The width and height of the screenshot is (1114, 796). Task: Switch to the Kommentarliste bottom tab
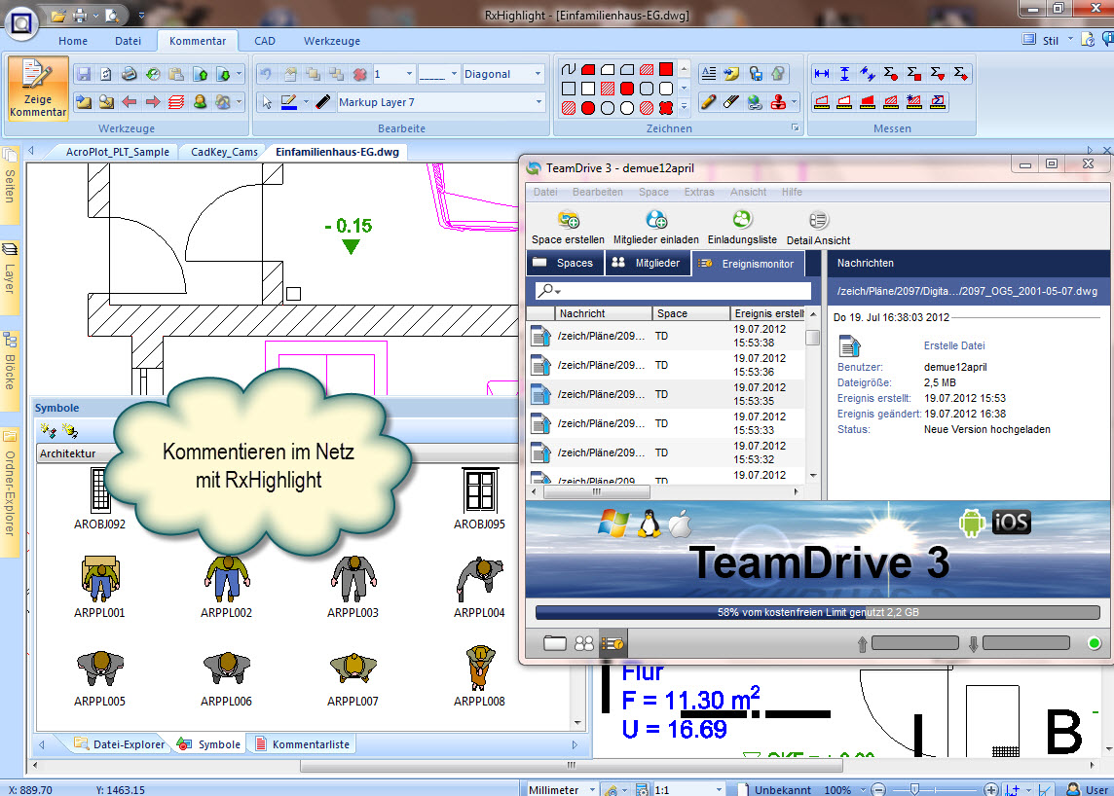pyautogui.click(x=302, y=744)
